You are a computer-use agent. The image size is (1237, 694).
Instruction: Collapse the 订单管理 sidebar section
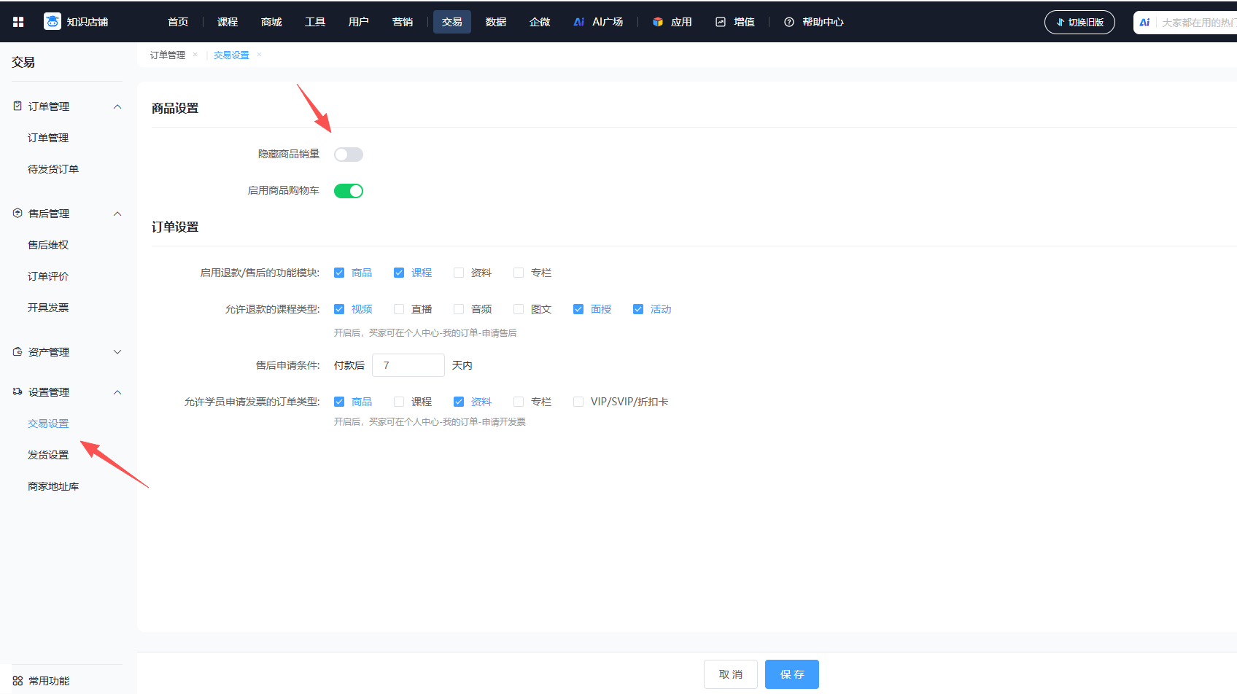[117, 106]
